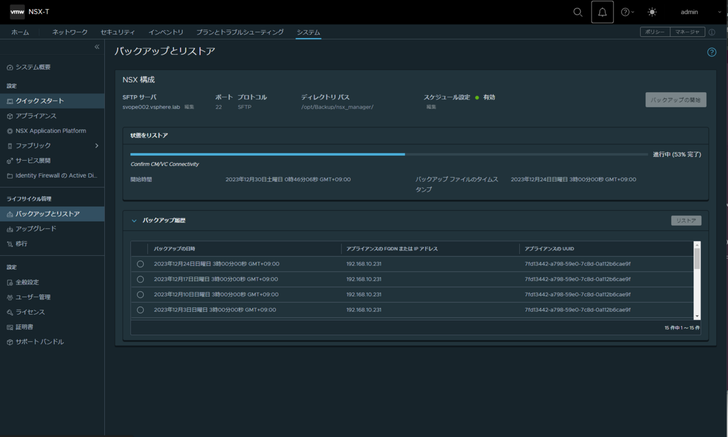728x437 pixels.
Task: Click the backup history table scrollbar
Action: (x=697, y=280)
